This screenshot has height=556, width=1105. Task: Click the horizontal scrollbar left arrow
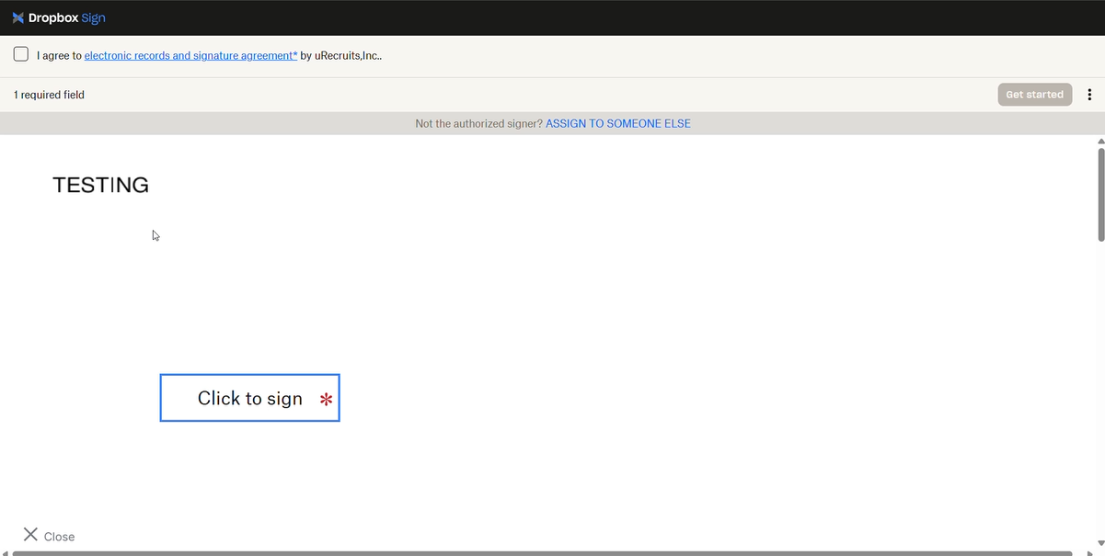tap(6, 553)
